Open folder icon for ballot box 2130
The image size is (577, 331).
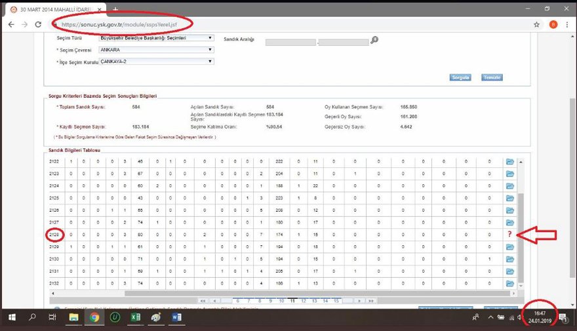tap(511, 259)
